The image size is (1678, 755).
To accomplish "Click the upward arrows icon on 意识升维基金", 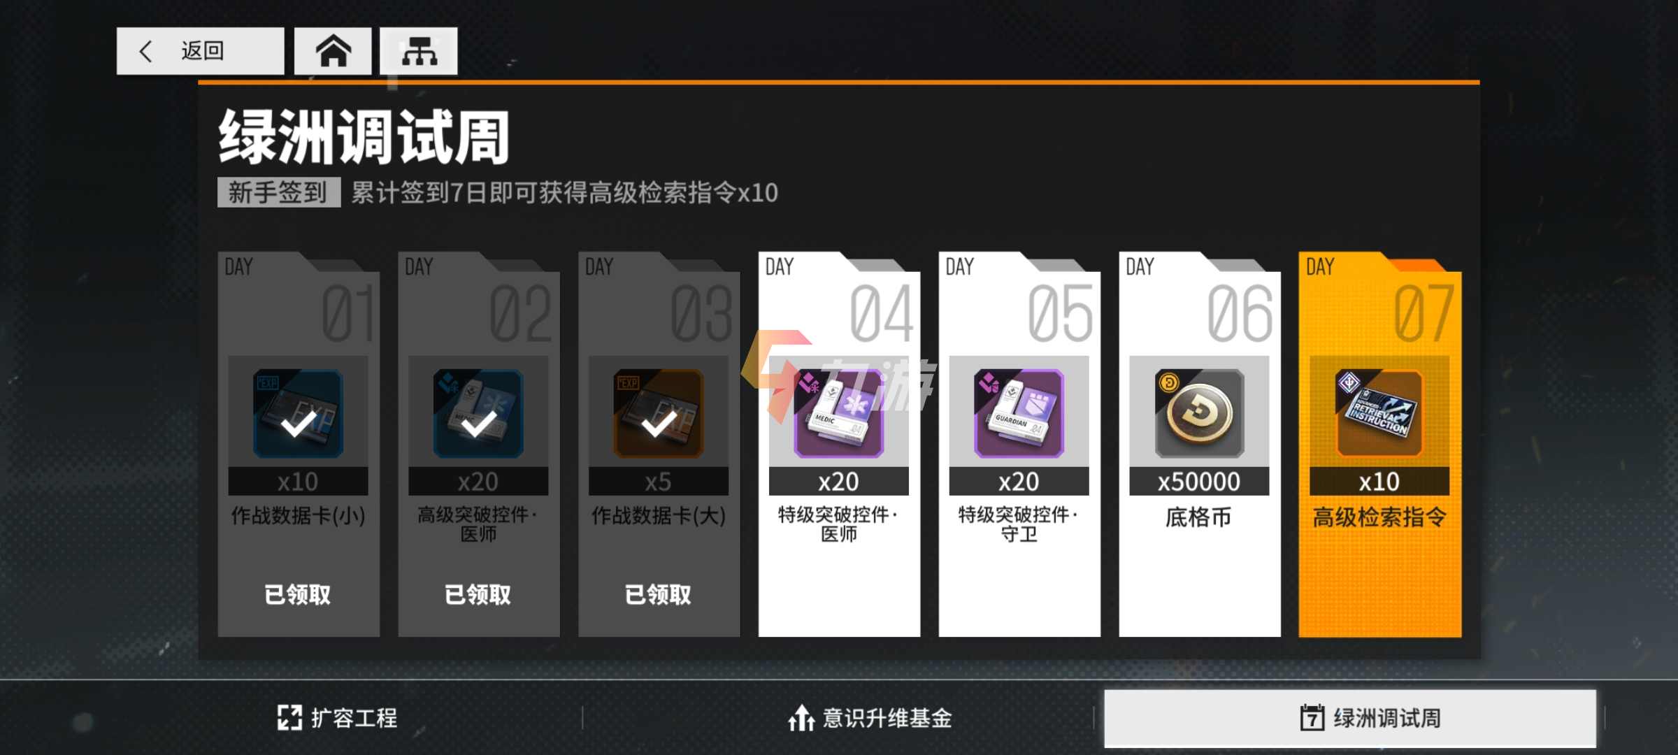I will coord(801,718).
